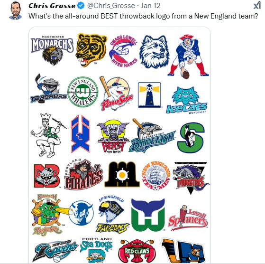Click the Pat Patriot football logo
The image size is (265, 264).
click(x=188, y=57)
